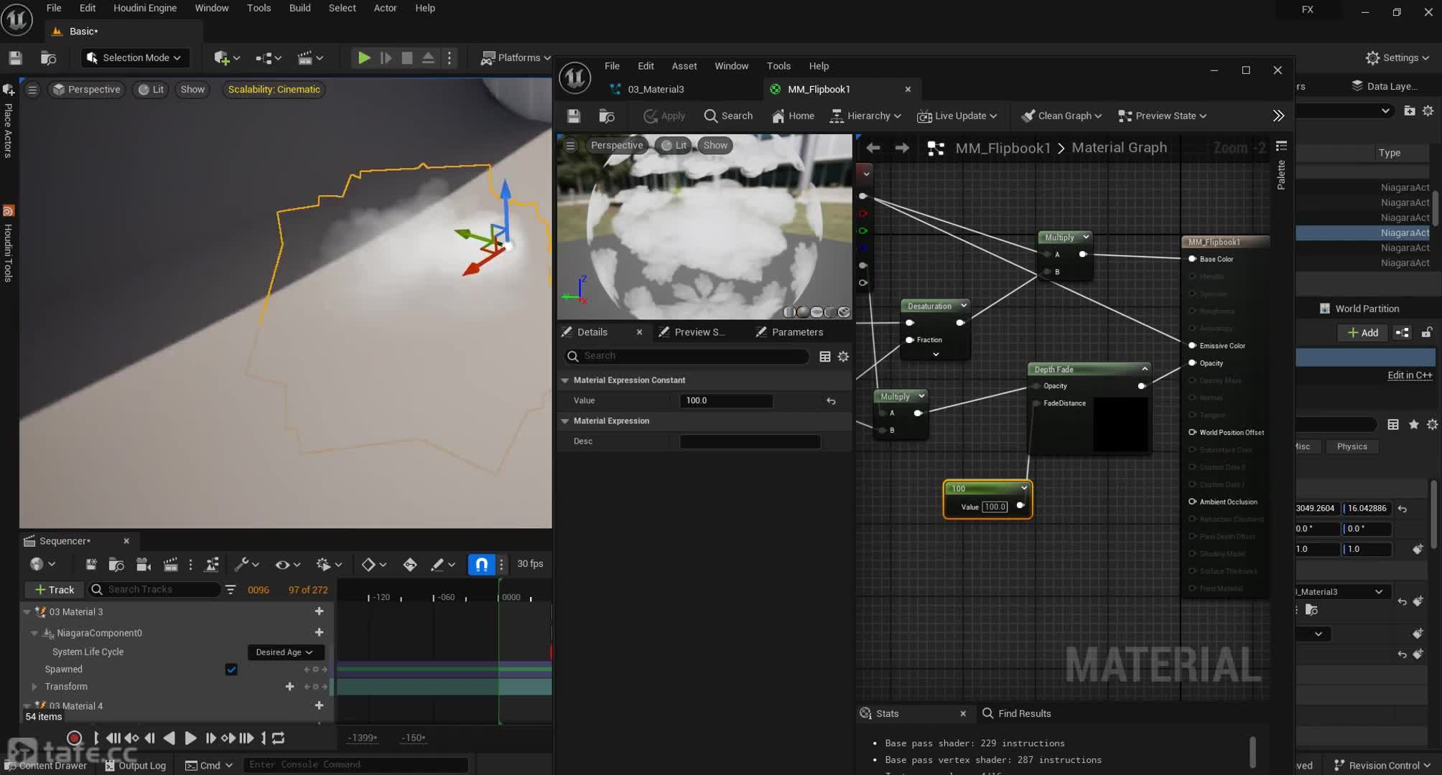Image resolution: width=1442 pixels, height=775 pixels.
Task: Stop the play simulation in main toolbar
Action: 407,58
